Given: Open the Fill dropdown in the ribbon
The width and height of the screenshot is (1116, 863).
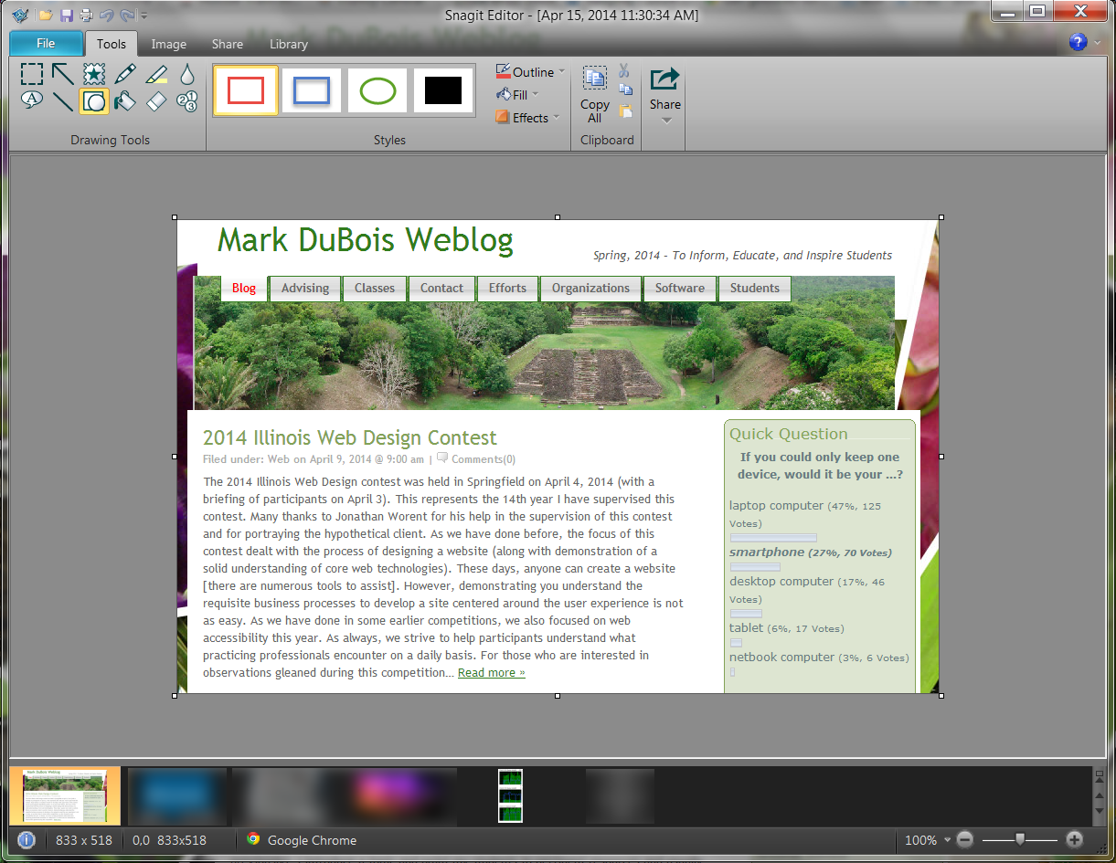Looking at the screenshot, I should [x=517, y=95].
